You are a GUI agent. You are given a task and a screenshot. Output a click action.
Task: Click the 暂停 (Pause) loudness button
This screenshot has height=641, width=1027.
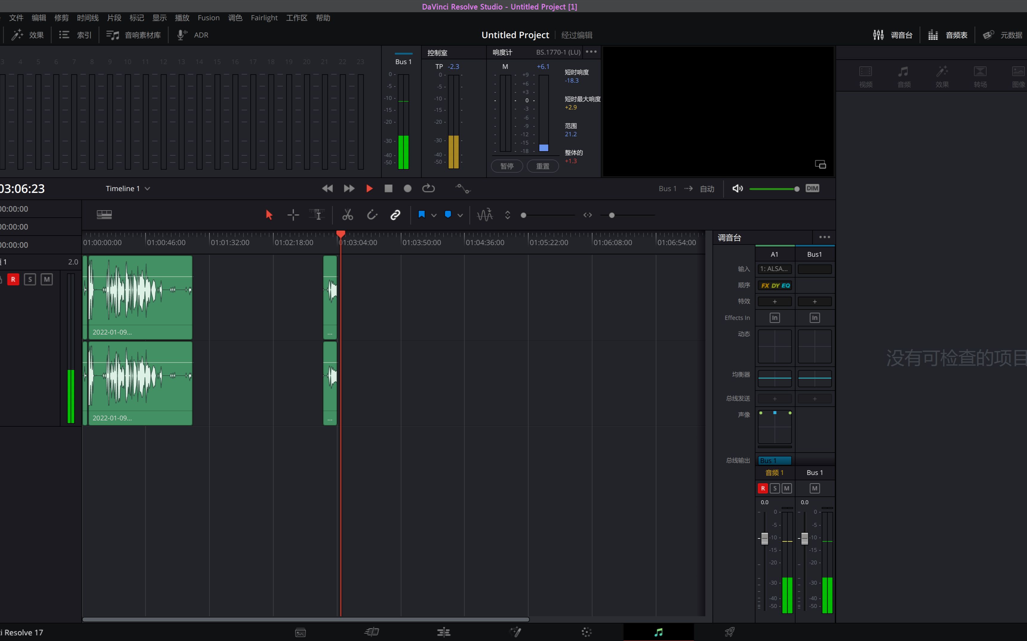pos(507,166)
